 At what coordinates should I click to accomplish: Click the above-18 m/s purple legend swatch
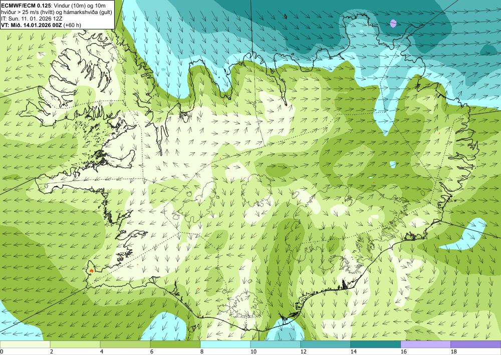(x=476, y=344)
